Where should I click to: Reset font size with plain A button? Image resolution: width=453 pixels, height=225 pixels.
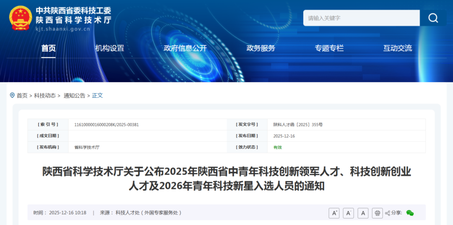click(363, 213)
